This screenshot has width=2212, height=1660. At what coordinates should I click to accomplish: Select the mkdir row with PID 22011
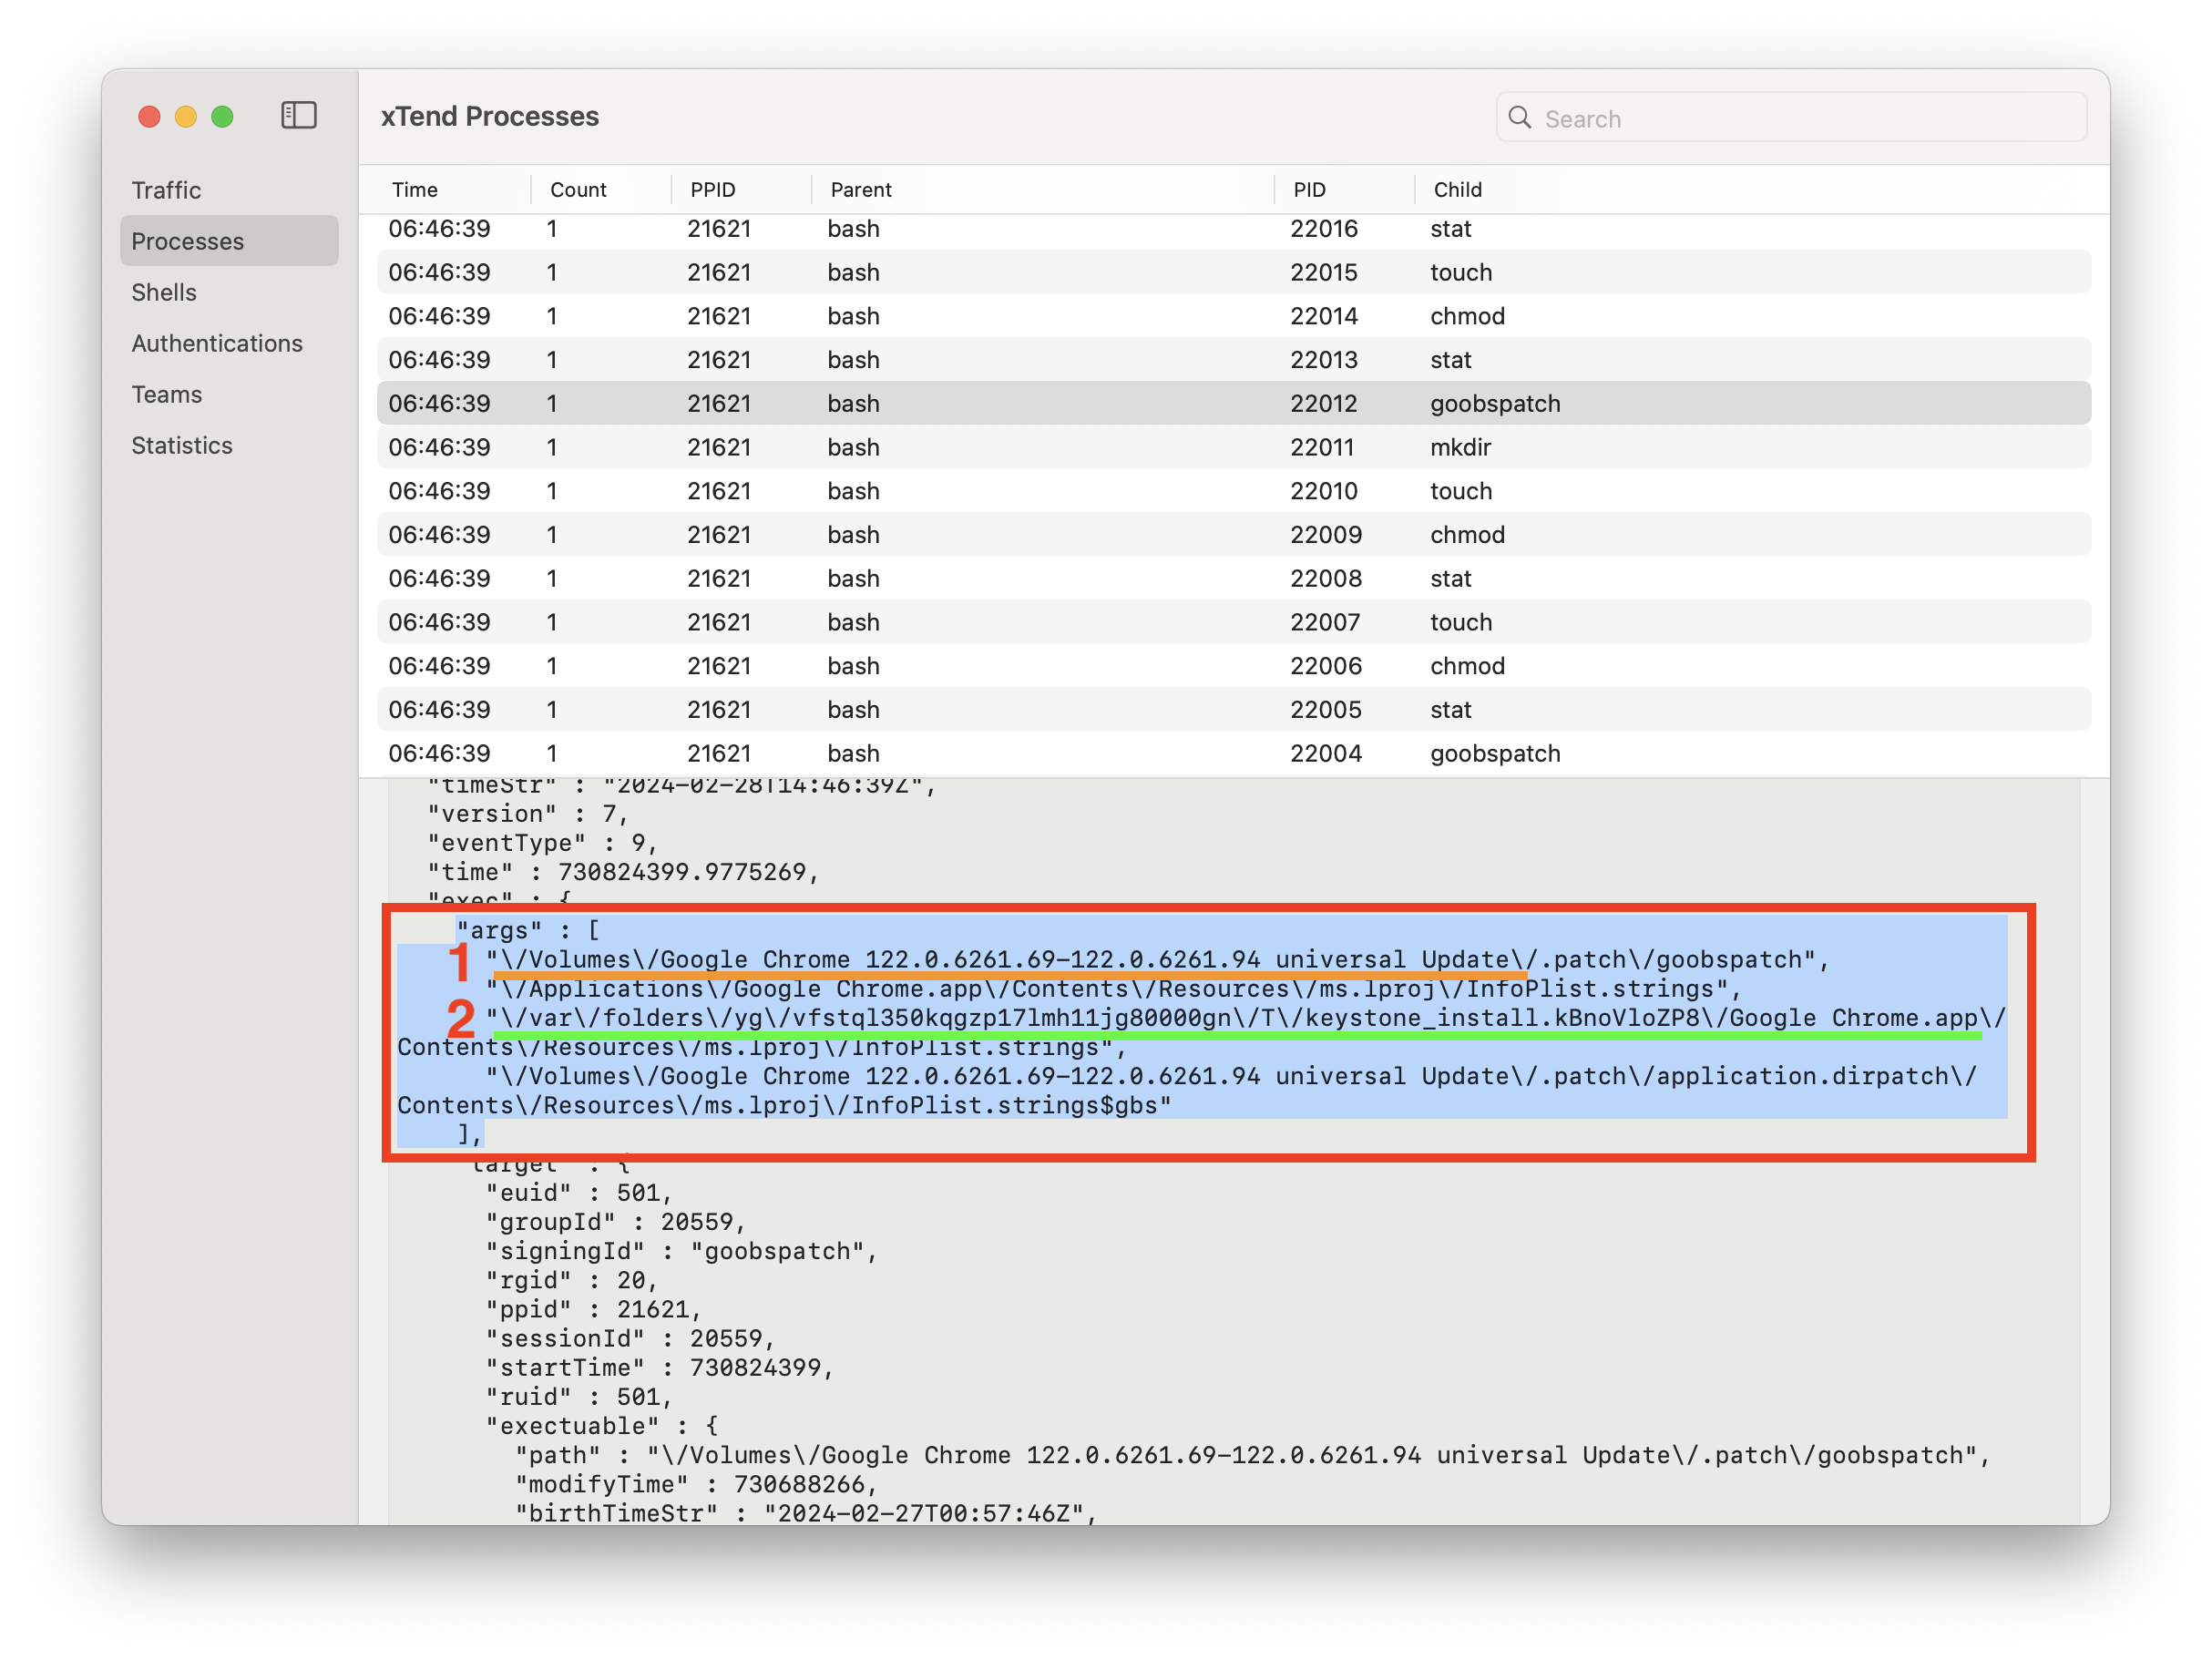click(1232, 447)
